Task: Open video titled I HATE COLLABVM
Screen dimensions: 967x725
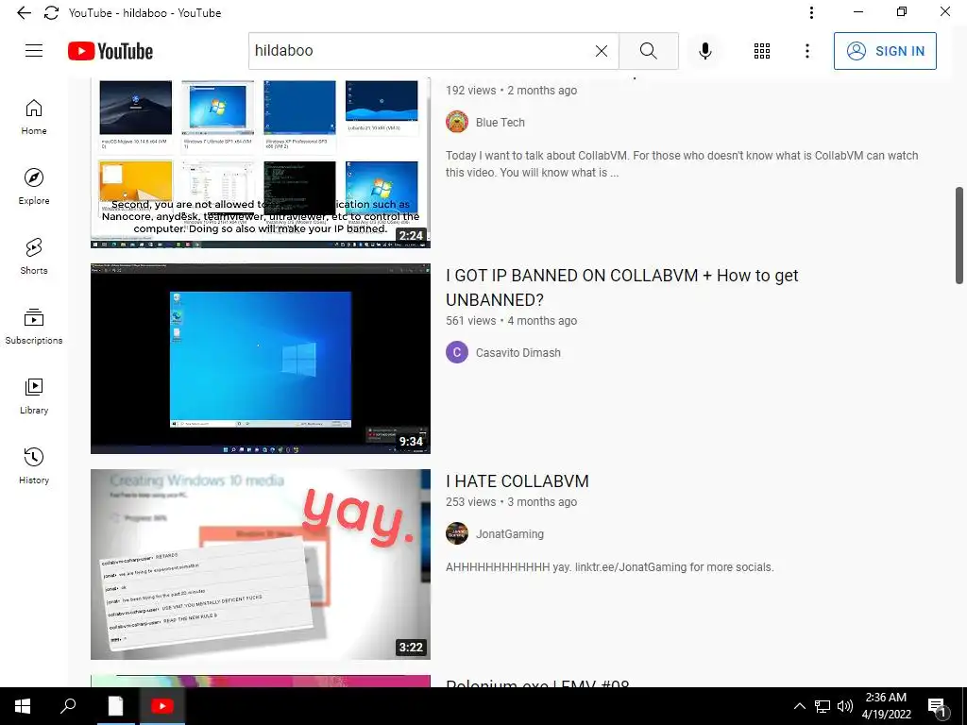Action: tap(517, 481)
